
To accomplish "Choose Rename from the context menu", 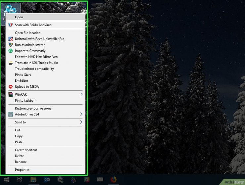I will (45, 162).
